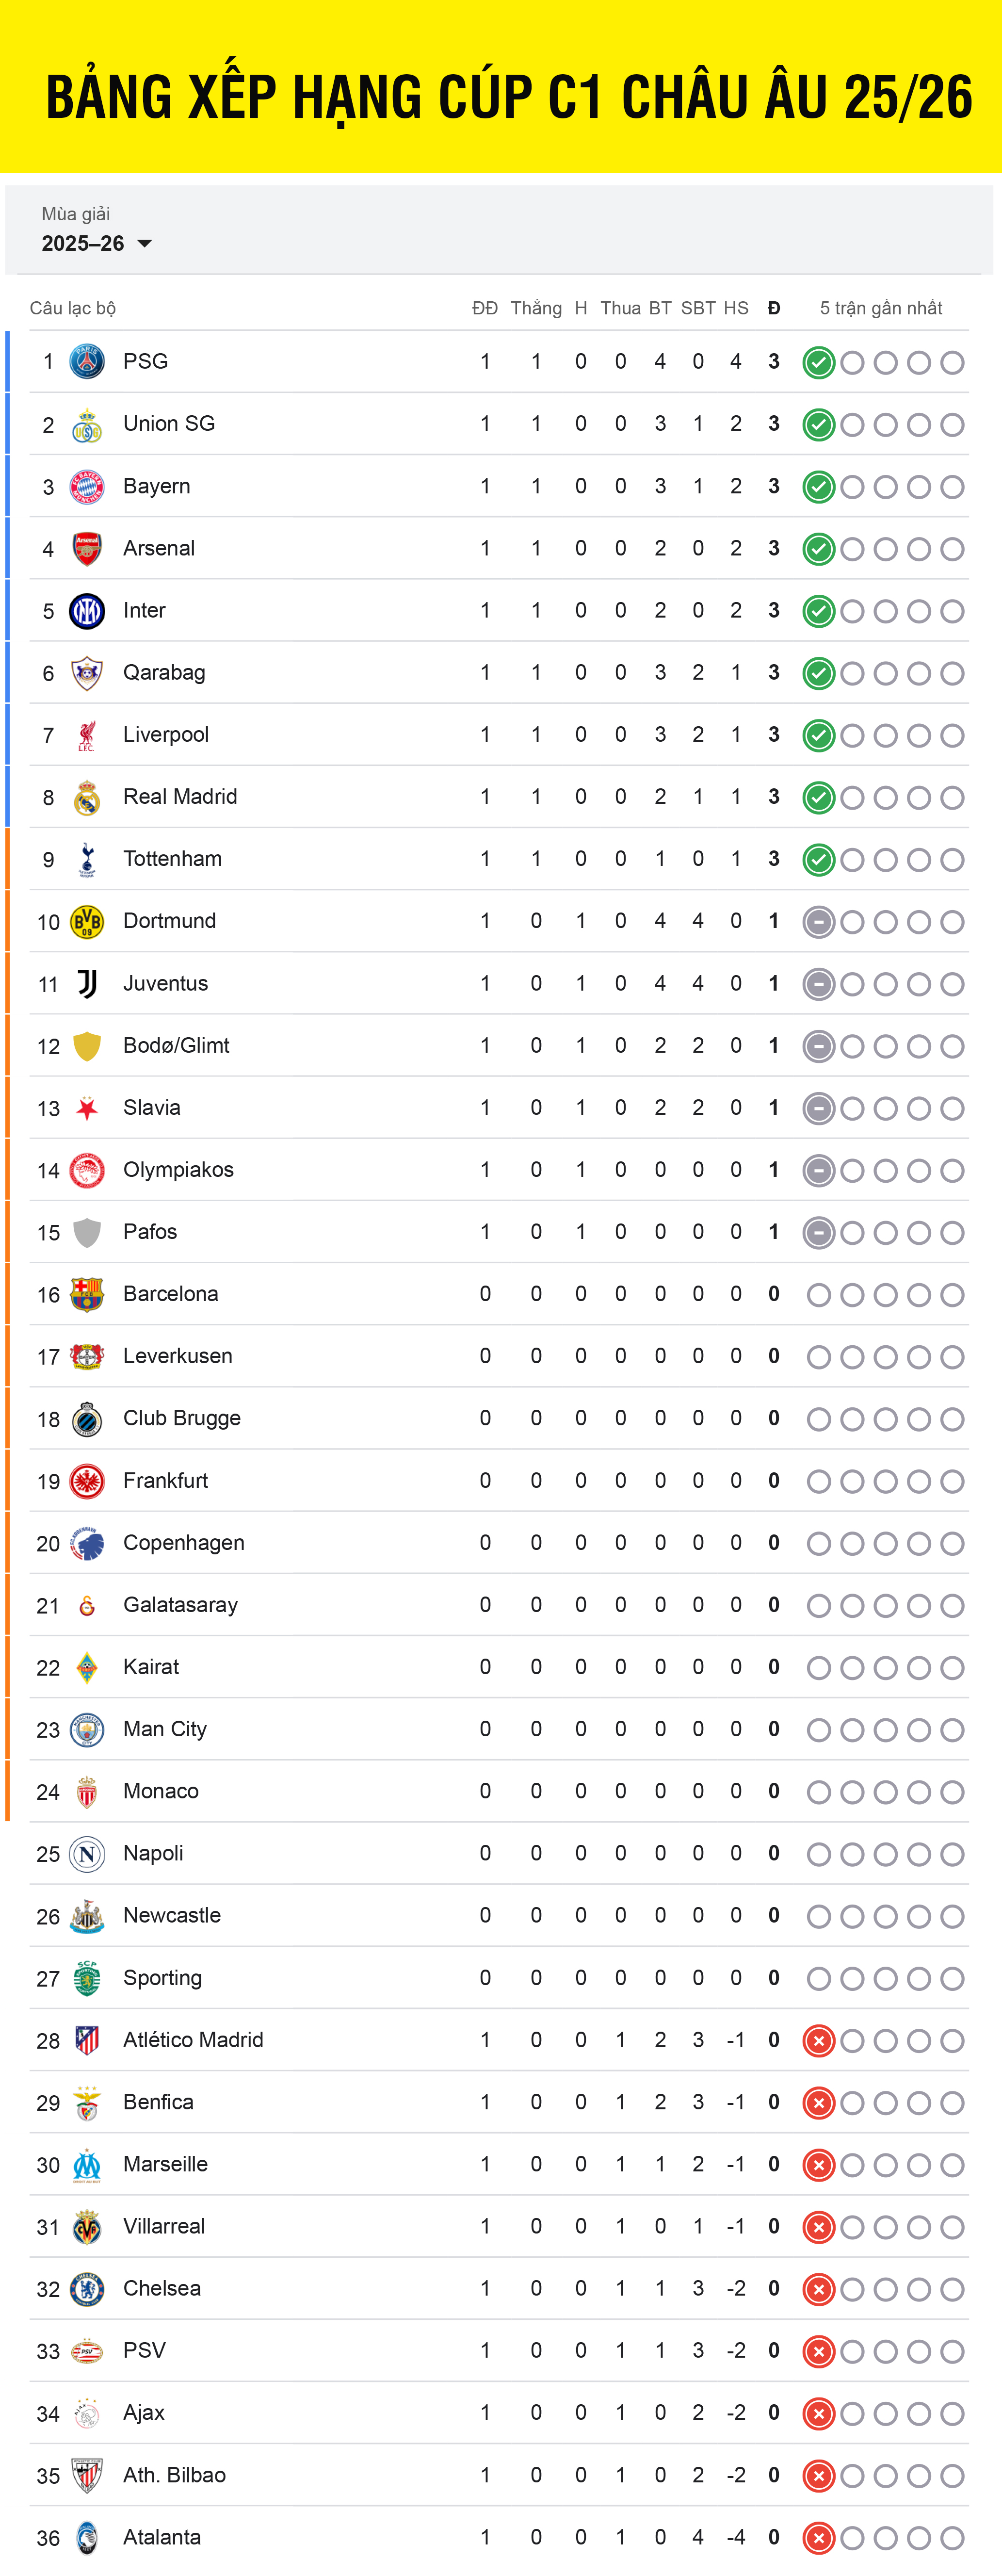Select the Juventus logo icon
Image resolution: width=1002 pixels, height=2576 pixels.
coord(87,984)
